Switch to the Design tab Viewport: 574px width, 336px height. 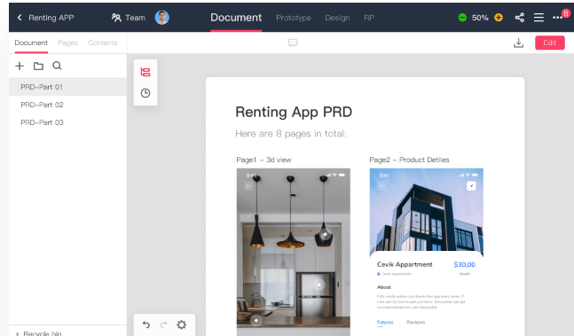pos(337,18)
